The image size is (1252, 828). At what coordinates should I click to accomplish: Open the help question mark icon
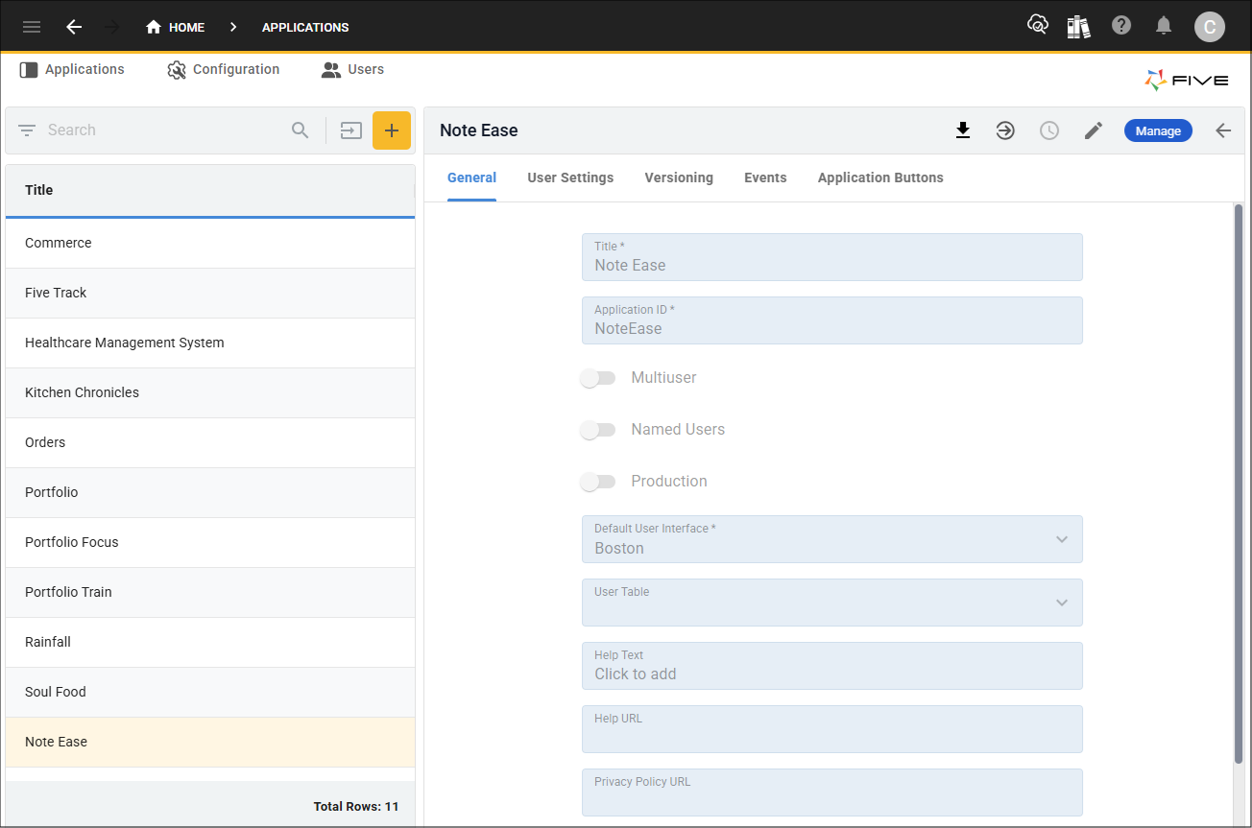click(x=1121, y=26)
